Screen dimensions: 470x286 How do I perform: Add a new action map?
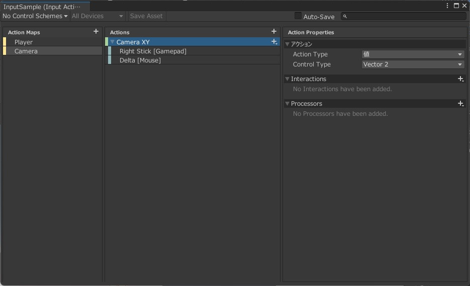click(96, 32)
